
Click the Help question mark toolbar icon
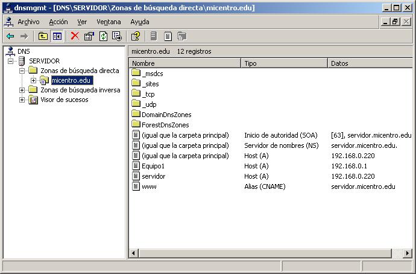click(136, 36)
